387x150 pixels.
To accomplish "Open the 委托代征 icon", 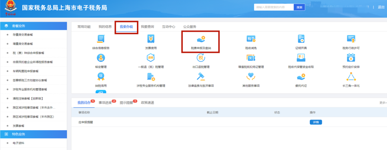I will pos(301,77).
